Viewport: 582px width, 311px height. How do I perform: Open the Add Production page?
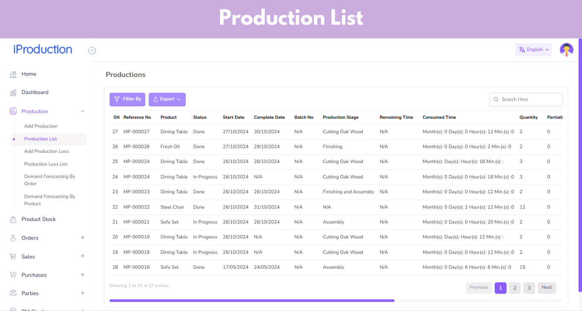pyautogui.click(x=41, y=126)
